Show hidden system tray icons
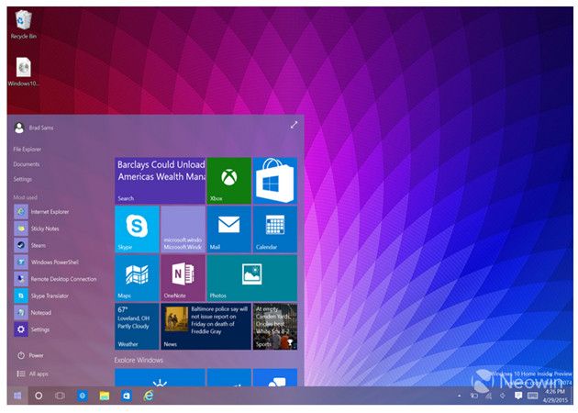 [459, 396]
